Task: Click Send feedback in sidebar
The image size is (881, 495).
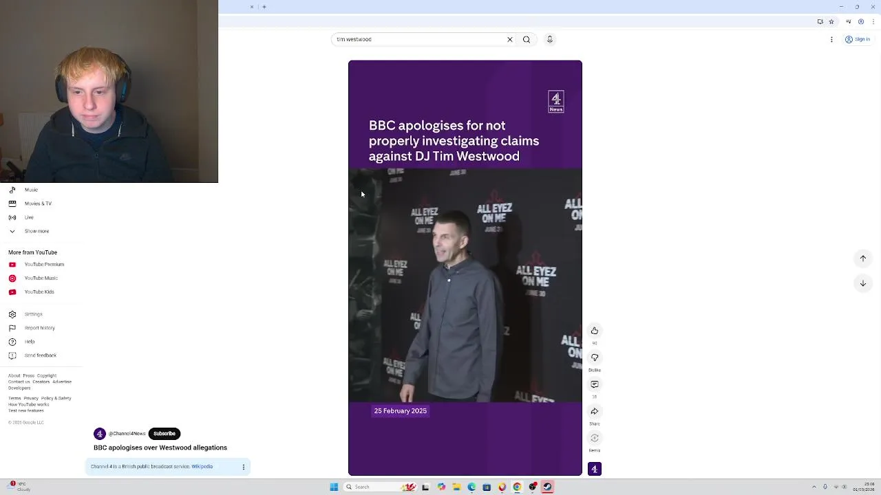Action: (x=41, y=355)
